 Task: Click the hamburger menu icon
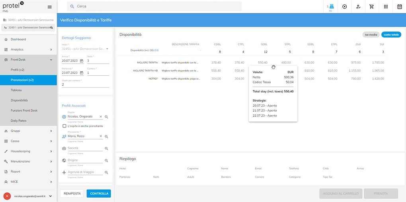[x=49, y=7]
